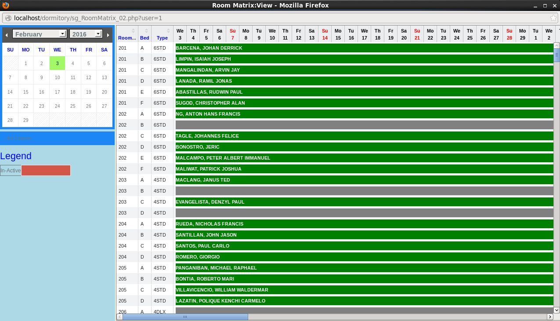Click the horizontal scrollbar thumb
The height and width of the screenshot is (321, 560).
tap(184, 317)
